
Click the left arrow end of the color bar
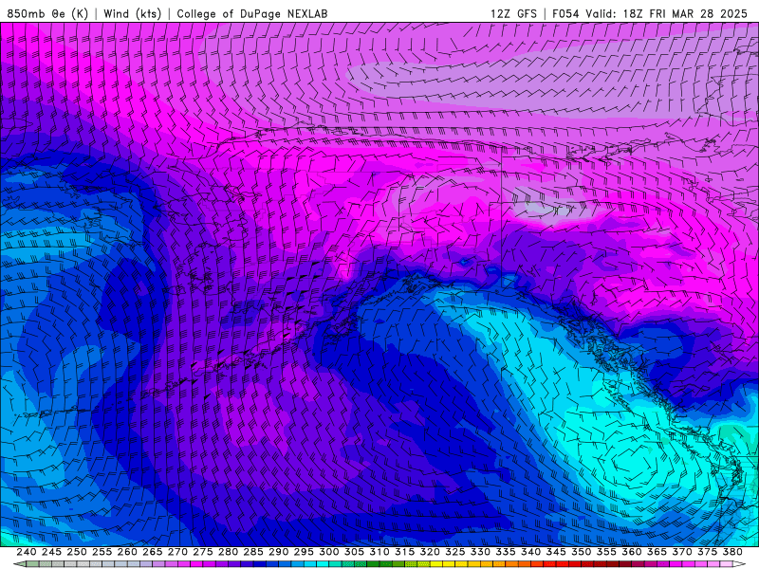(x=19, y=564)
